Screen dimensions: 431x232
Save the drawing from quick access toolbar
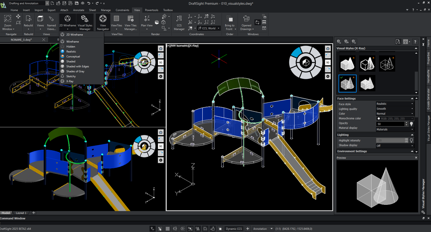tap(77, 3)
